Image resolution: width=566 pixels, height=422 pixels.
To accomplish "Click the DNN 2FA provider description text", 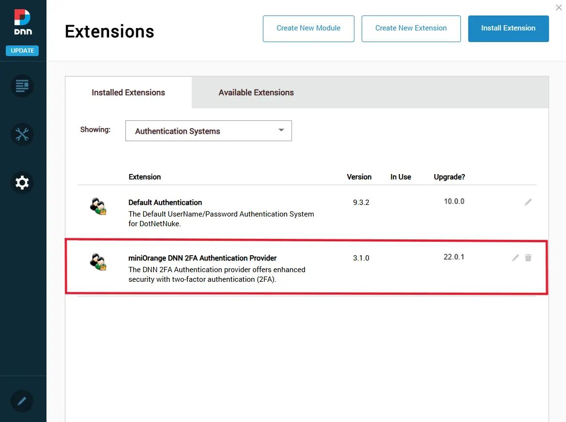I will pos(216,274).
